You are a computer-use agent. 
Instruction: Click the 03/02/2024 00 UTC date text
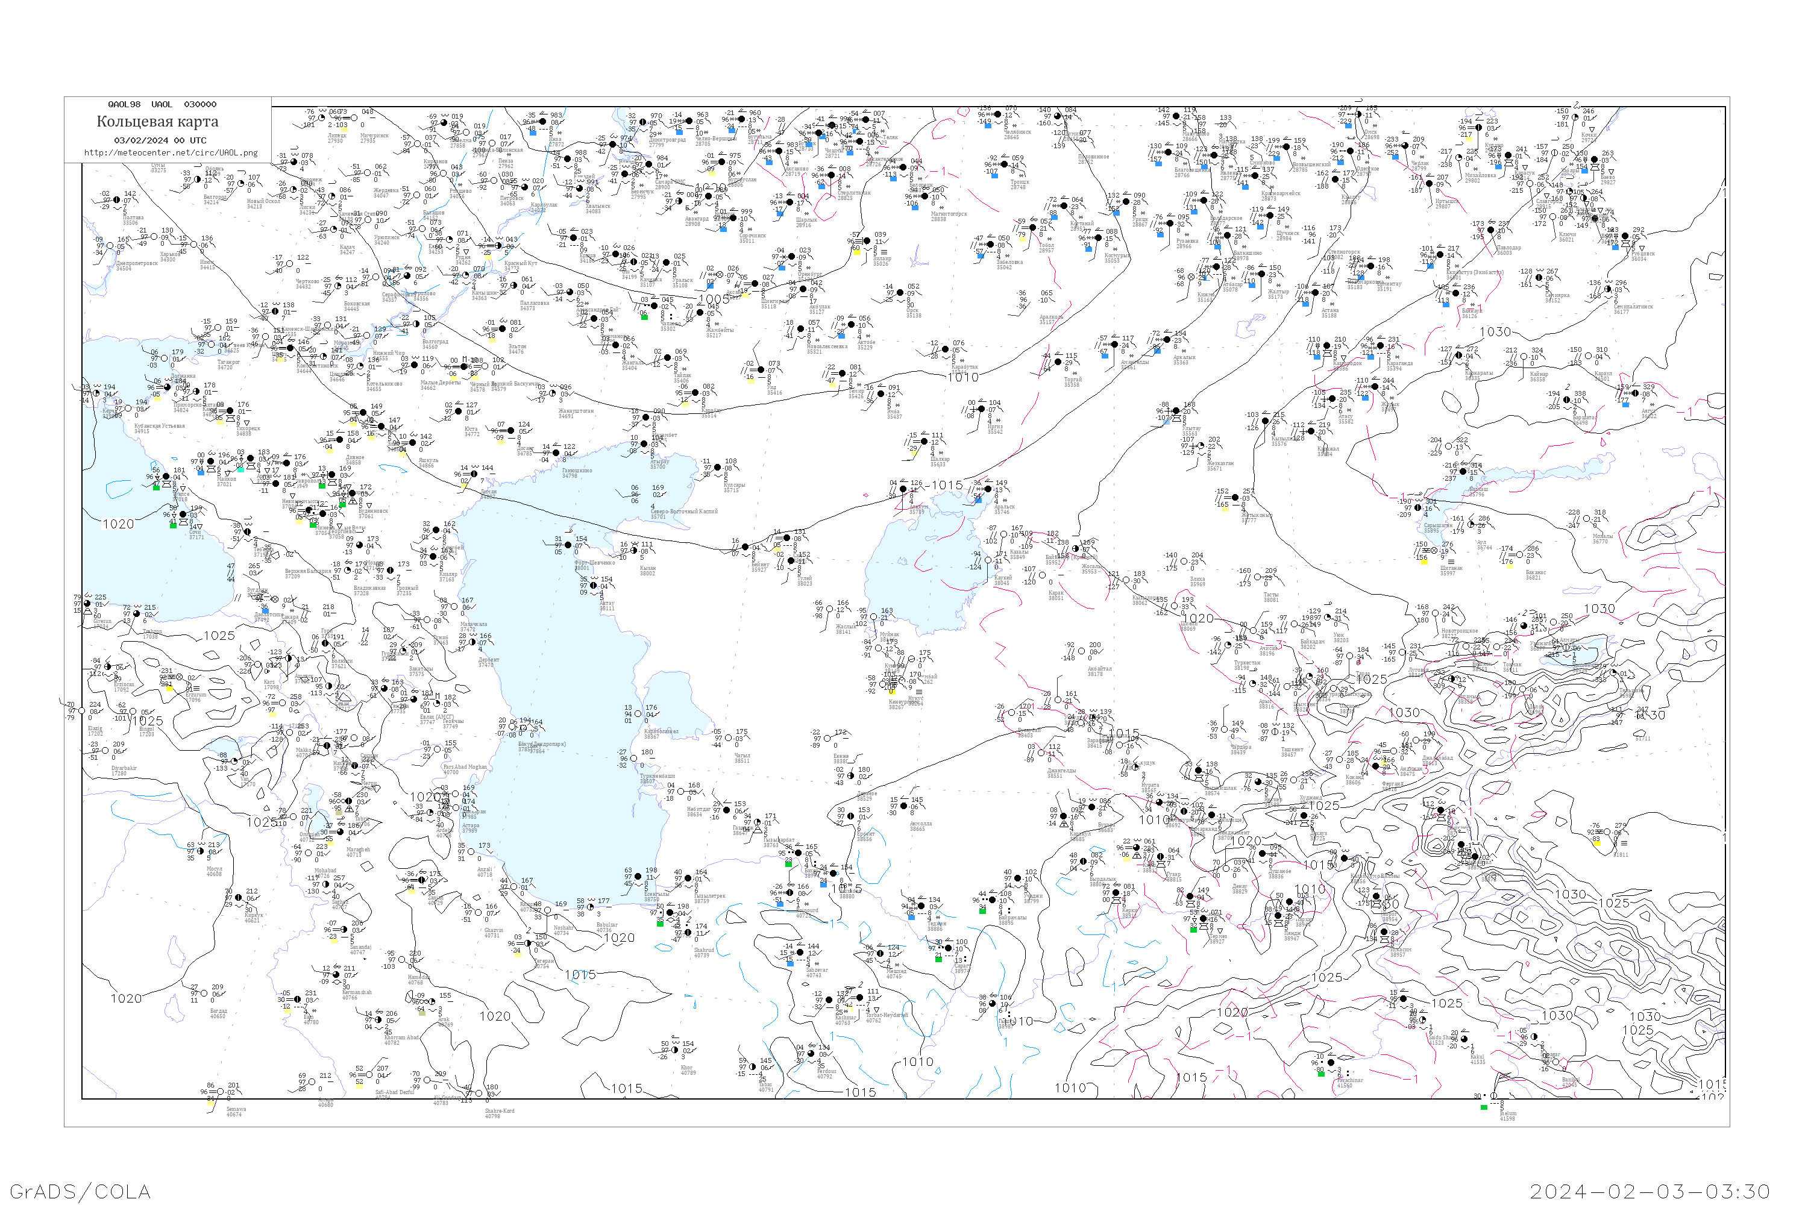[160, 140]
